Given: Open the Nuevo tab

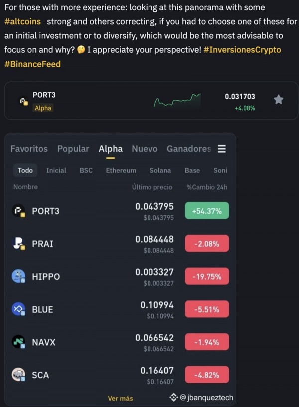Looking at the screenshot, I should tap(145, 149).
